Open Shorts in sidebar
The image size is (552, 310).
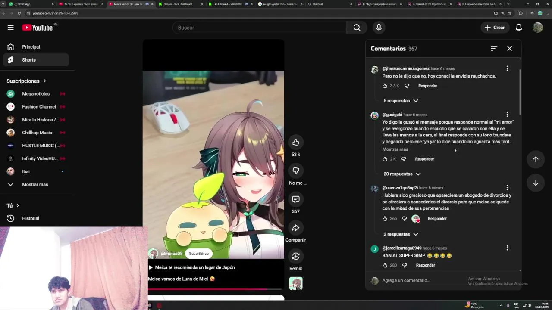pyautogui.click(x=36, y=60)
